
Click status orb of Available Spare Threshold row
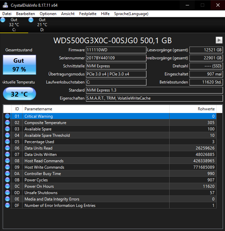(x=7, y=135)
